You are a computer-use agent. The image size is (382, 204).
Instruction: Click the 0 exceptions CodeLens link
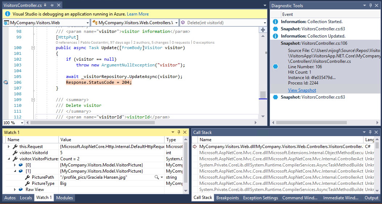click(x=204, y=43)
